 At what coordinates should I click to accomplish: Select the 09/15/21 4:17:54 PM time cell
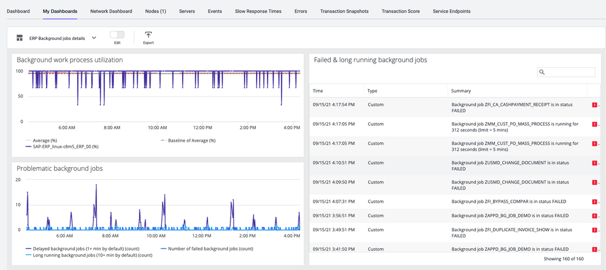tap(334, 105)
